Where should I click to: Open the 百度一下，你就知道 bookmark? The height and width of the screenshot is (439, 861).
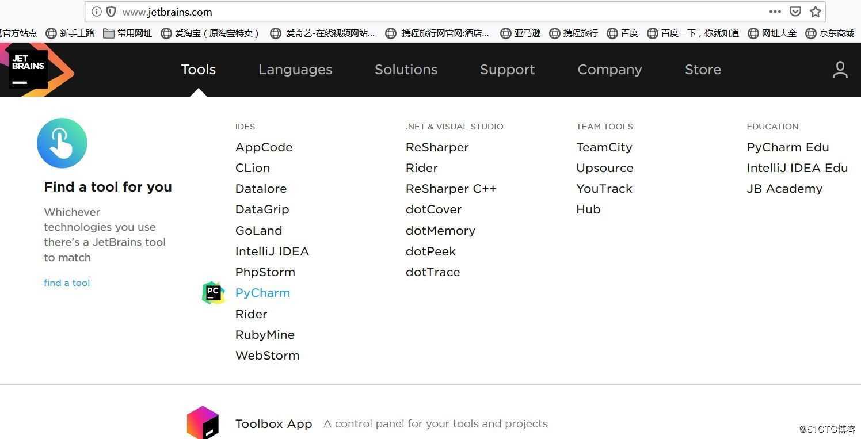pyautogui.click(x=693, y=33)
